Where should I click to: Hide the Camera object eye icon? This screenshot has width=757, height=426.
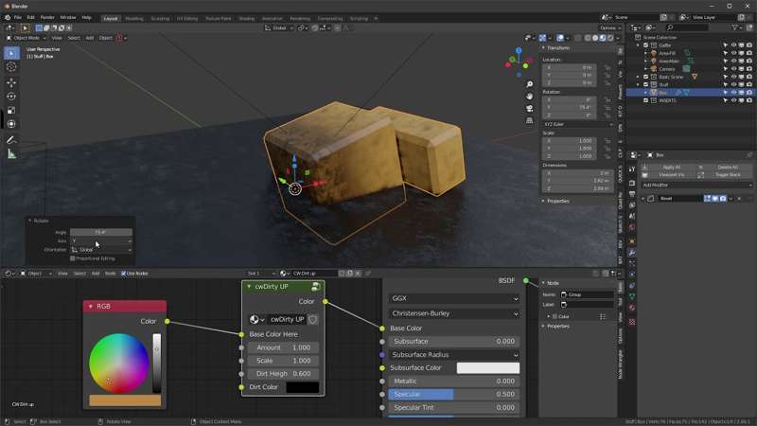pyautogui.click(x=733, y=69)
